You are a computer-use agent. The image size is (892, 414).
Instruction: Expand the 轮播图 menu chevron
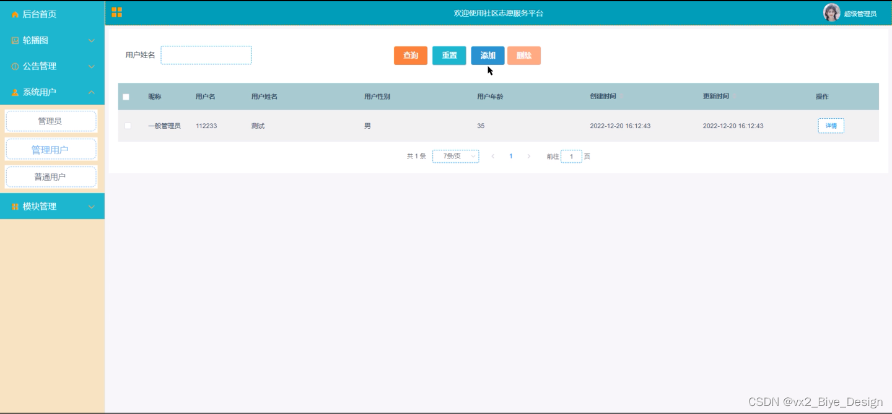point(92,41)
